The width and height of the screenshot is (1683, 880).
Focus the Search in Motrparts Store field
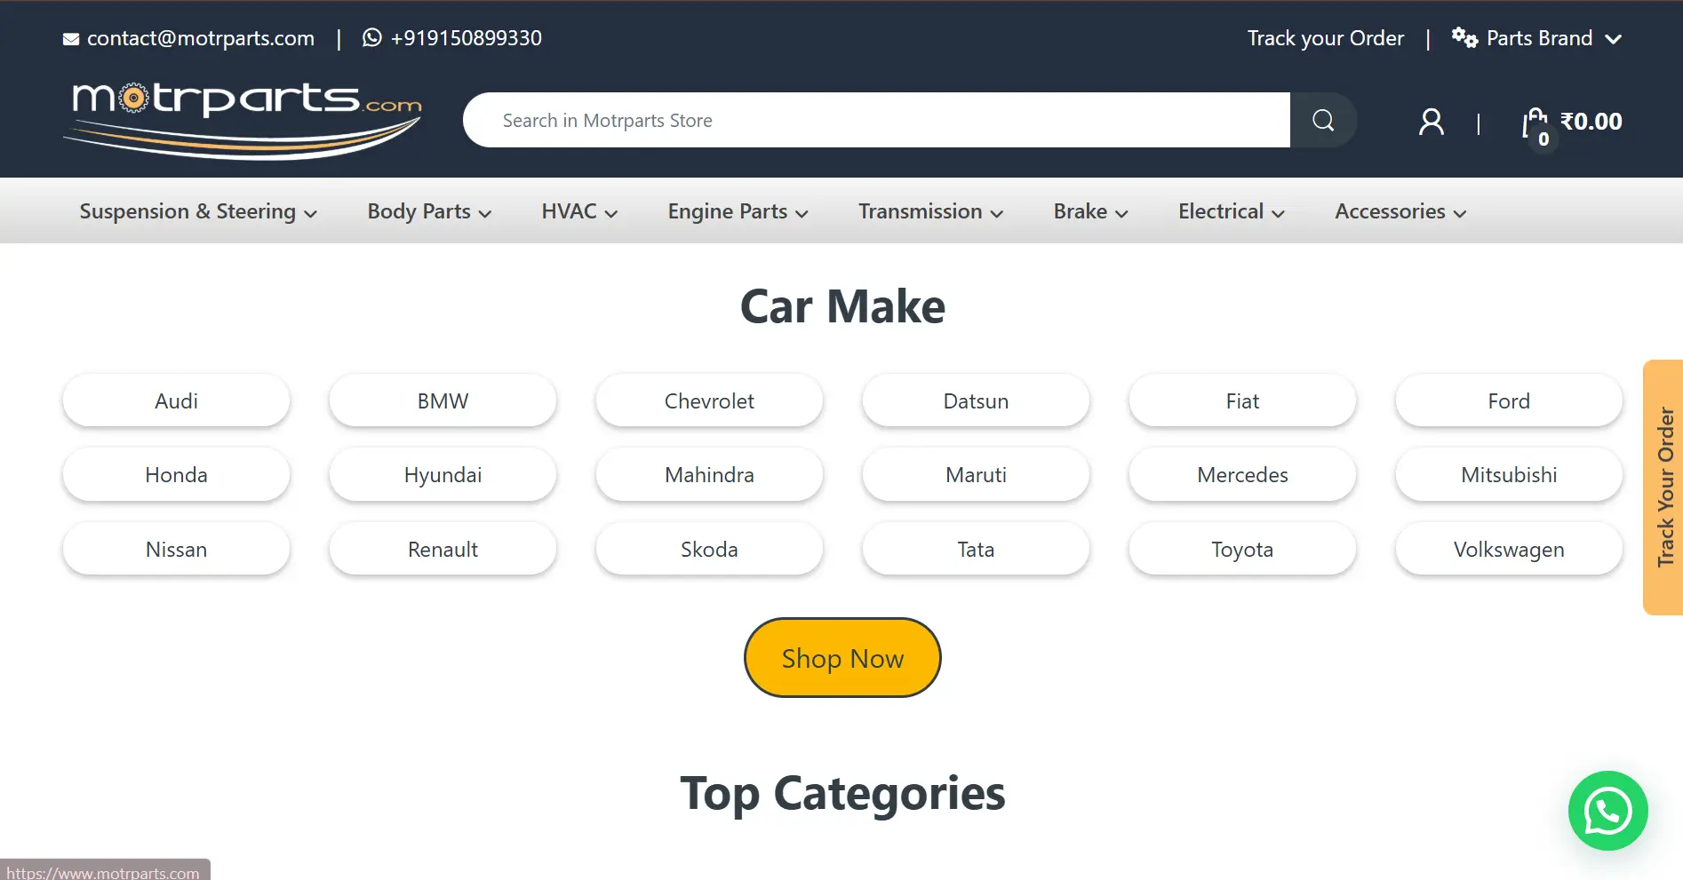pos(876,120)
